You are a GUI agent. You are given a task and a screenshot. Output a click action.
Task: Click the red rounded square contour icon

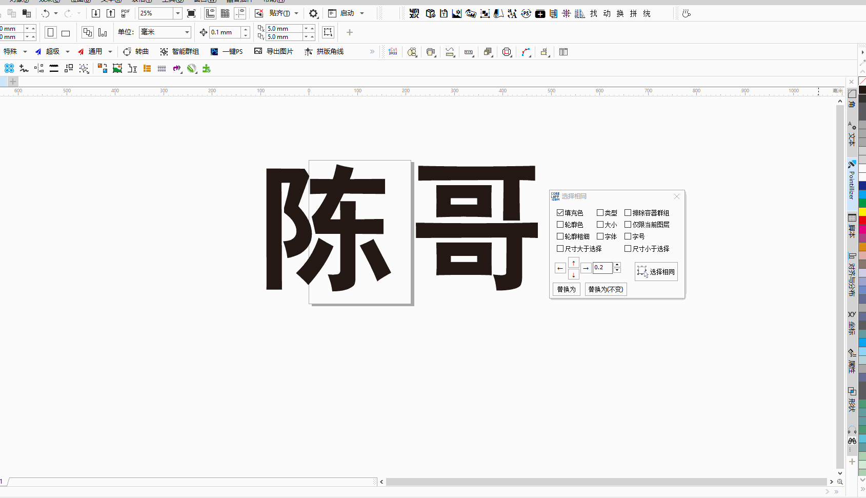tap(507, 52)
